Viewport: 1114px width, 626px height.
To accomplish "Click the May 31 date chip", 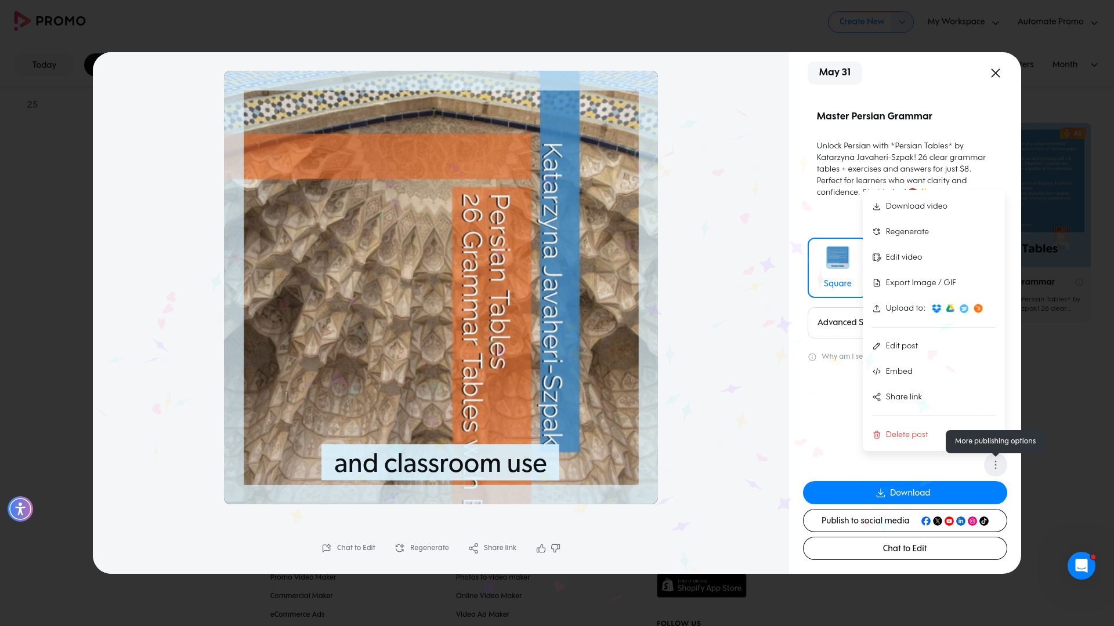I will 834,72.
